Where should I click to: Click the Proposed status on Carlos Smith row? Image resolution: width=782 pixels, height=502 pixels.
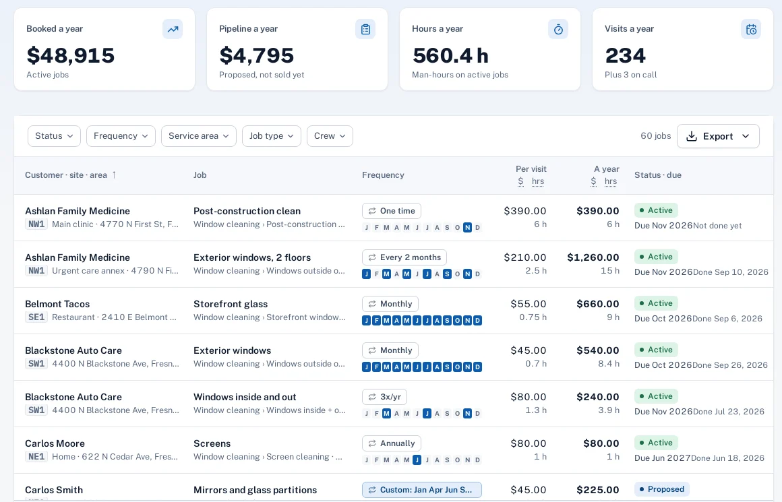[662, 489]
